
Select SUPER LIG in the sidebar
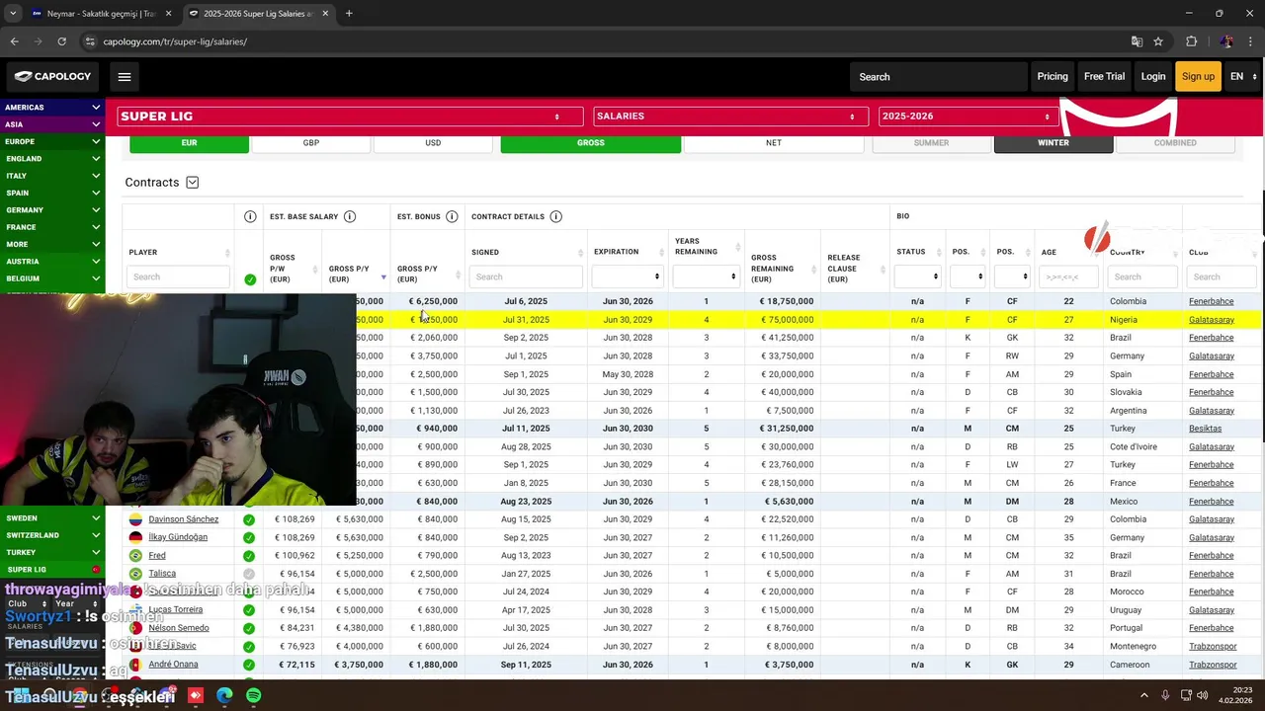pyautogui.click(x=52, y=570)
